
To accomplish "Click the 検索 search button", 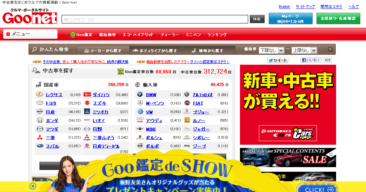I will [257, 19].
